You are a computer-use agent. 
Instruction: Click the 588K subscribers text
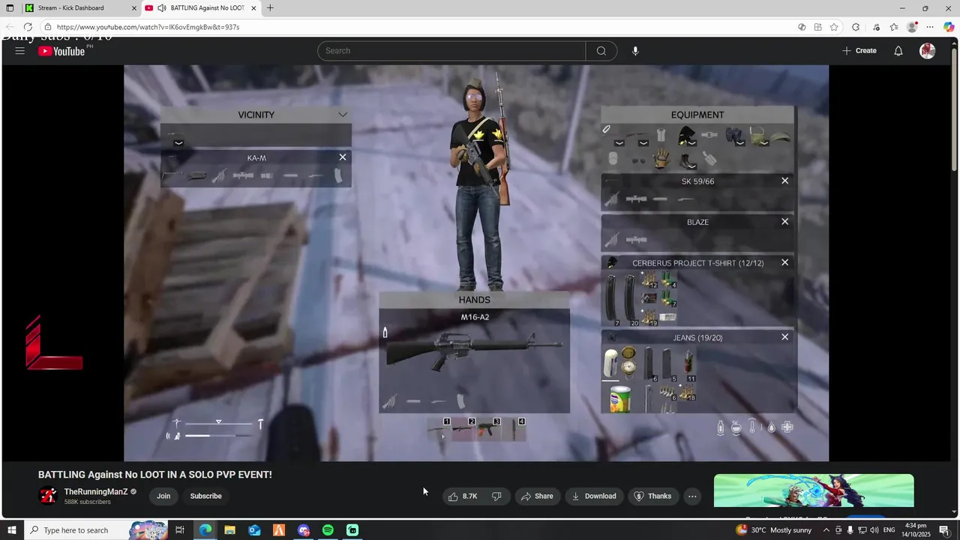88,502
